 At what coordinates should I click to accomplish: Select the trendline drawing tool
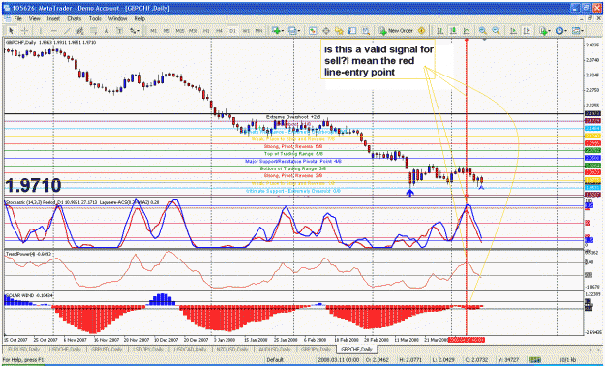(x=67, y=31)
